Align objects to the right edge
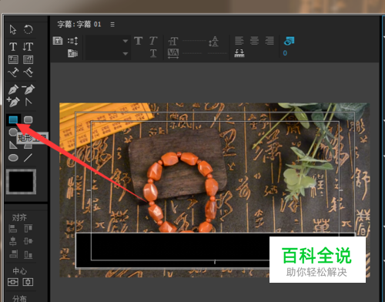 click(13, 254)
